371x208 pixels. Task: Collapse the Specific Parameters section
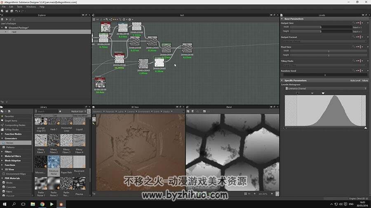point(282,81)
